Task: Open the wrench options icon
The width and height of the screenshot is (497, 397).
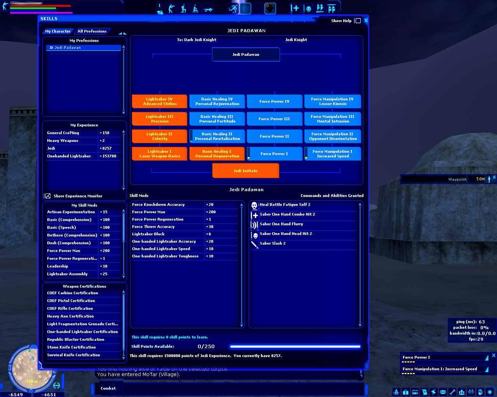Action: 452,392
